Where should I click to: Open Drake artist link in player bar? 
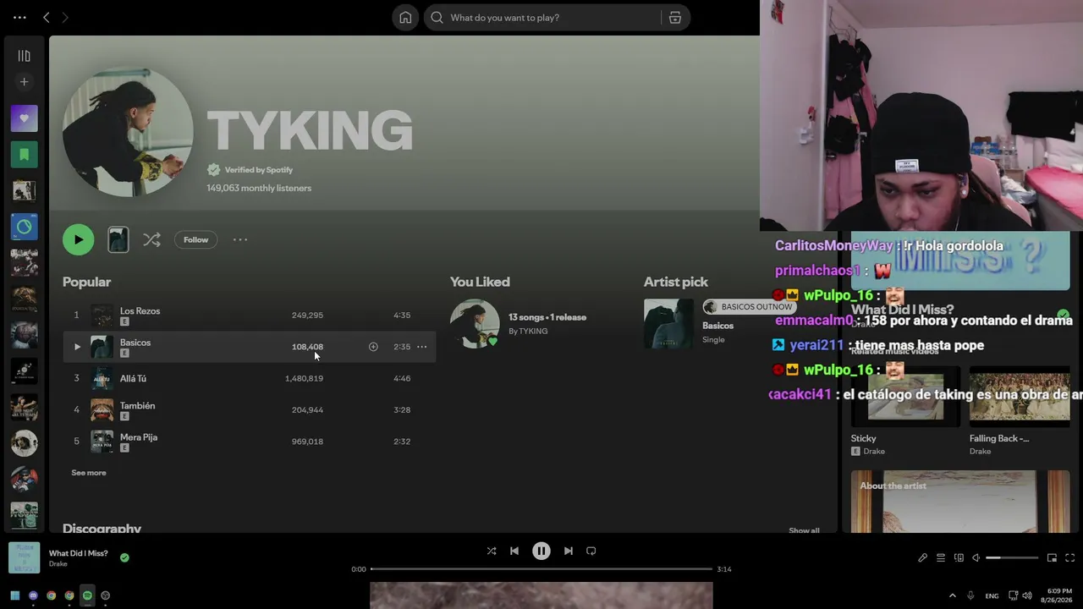pyautogui.click(x=58, y=564)
